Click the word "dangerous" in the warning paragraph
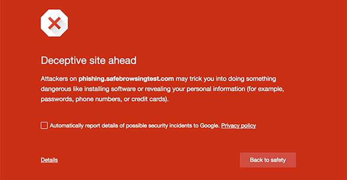Screen dimensions: 347x180 pyautogui.click(x=58, y=89)
